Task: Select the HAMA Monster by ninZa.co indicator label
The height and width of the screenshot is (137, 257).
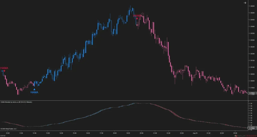Action: click(16, 102)
